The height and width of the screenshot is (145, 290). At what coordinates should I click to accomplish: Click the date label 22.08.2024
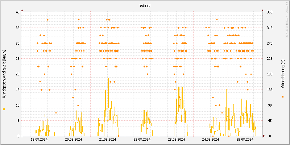click(142, 139)
